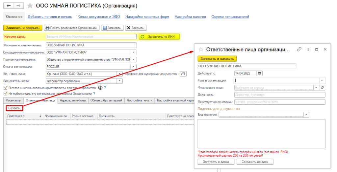337x172 pixels.
Task: Expand Полное наименование dropdown
Action: click(x=134, y=59)
